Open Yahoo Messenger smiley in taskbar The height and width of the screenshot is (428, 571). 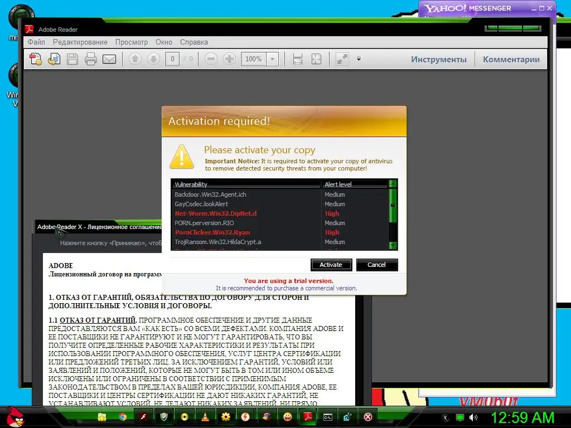287,417
